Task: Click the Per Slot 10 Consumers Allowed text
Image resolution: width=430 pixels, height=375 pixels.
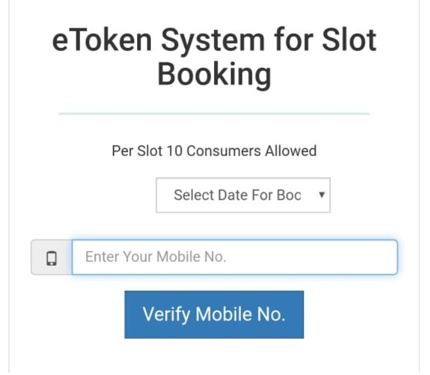Action: (214, 151)
